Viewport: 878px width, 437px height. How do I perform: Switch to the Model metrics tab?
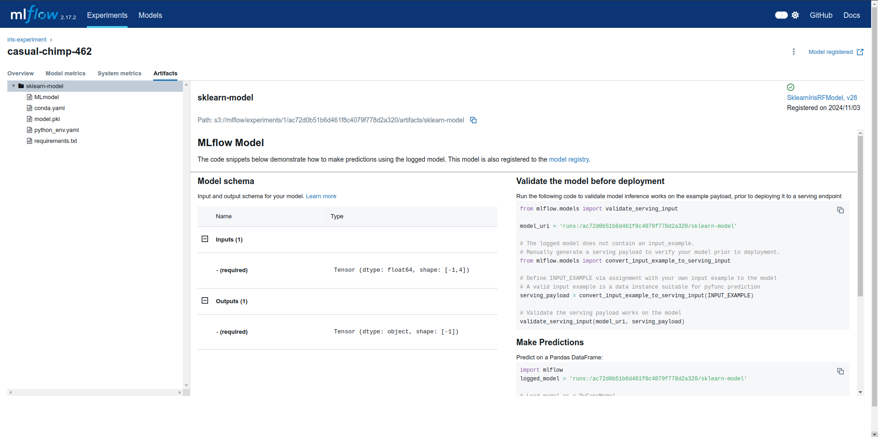[x=65, y=73]
